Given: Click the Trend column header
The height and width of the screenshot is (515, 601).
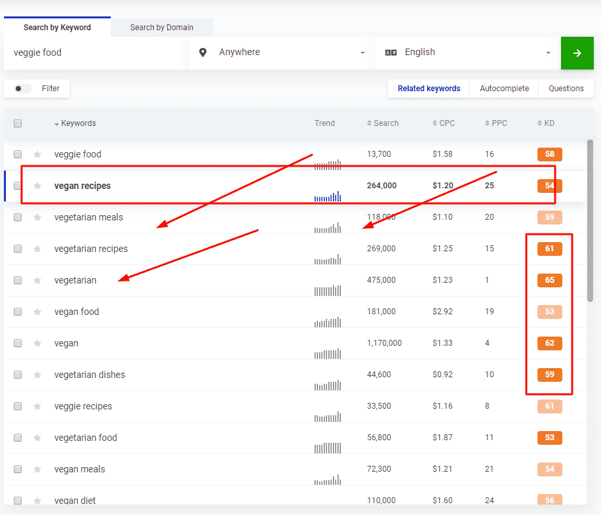Looking at the screenshot, I should [324, 123].
